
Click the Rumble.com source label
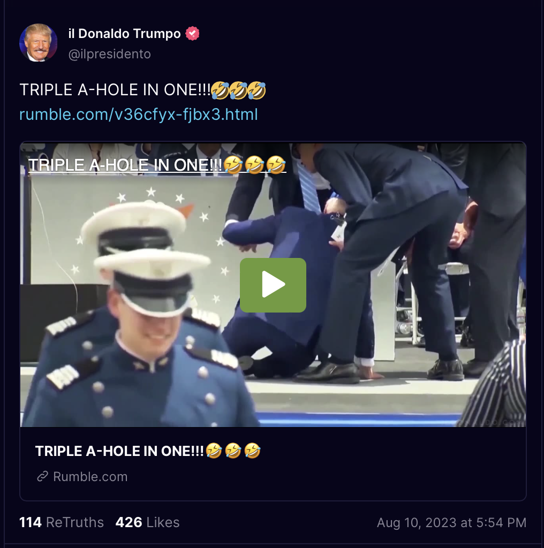(x=90, y=477)
